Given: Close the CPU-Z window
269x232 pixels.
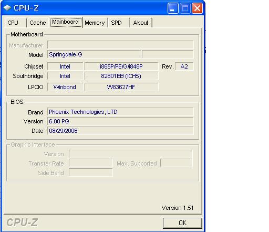Looking at the screenshot, I should (197, 8).
